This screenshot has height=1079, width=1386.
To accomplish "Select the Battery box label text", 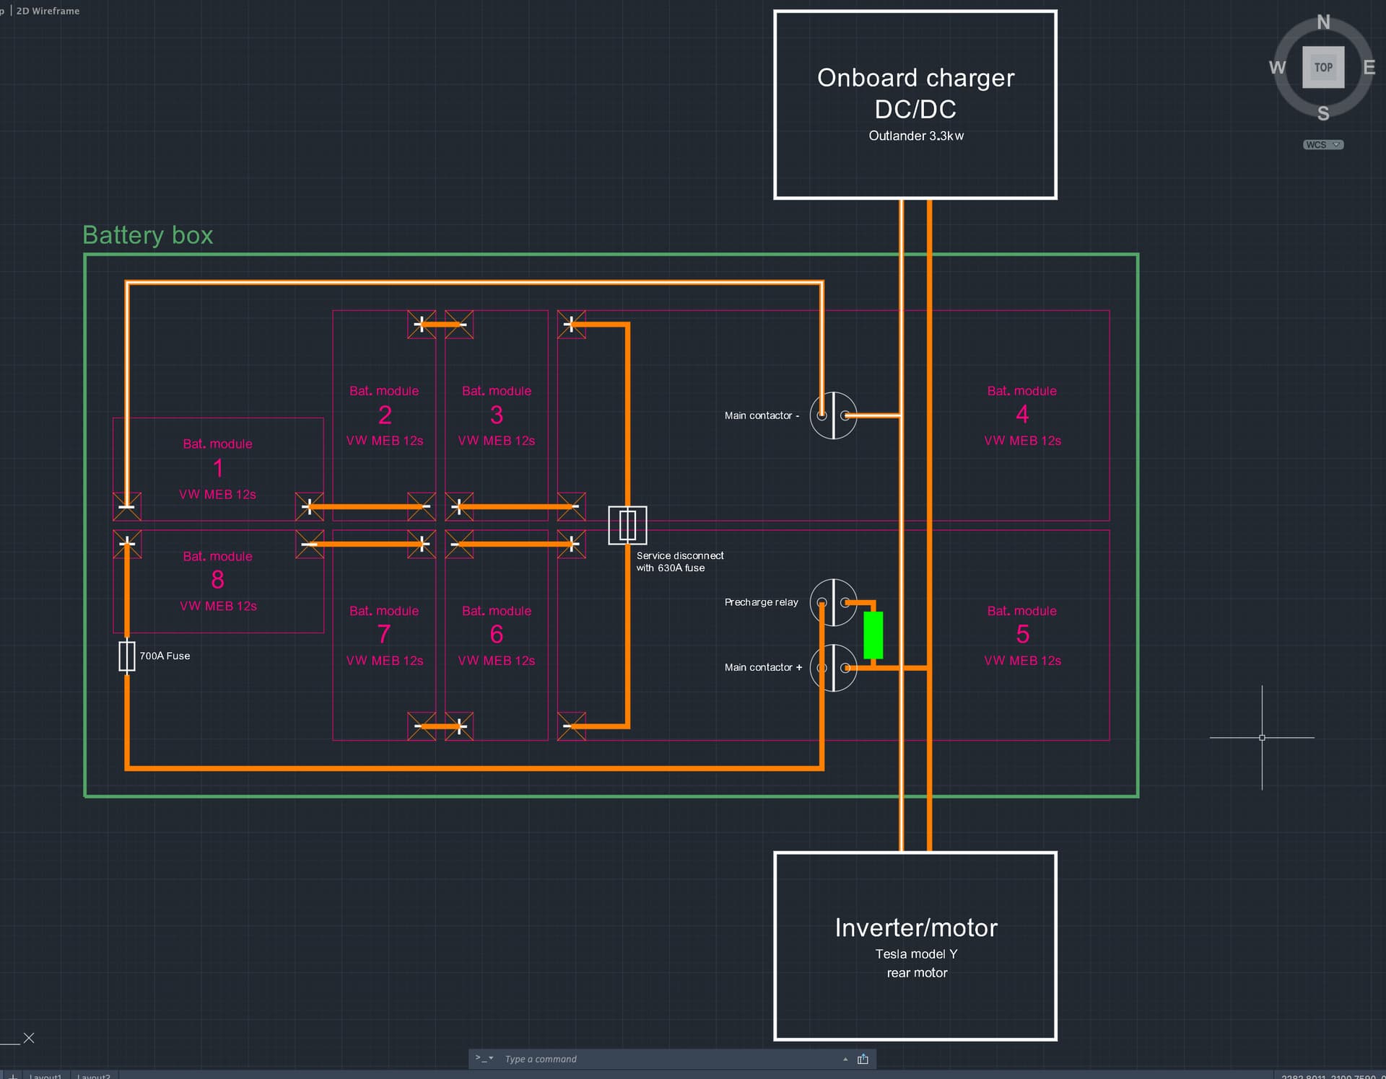I will [148, 235].
